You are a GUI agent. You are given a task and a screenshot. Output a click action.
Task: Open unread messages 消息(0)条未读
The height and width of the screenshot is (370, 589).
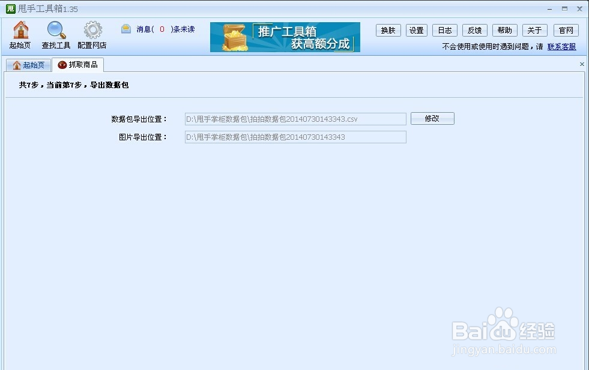[x=165, y=29]
